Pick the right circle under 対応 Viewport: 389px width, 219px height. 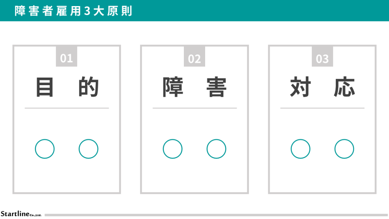pyautogui.click(x=344, y=149)
